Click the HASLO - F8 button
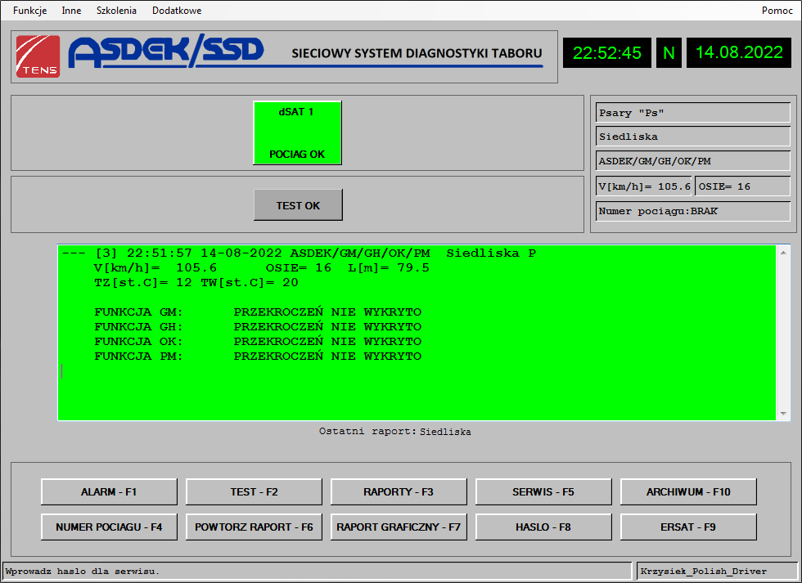Screen dimensions: 802x583 [x=543, y=527]
